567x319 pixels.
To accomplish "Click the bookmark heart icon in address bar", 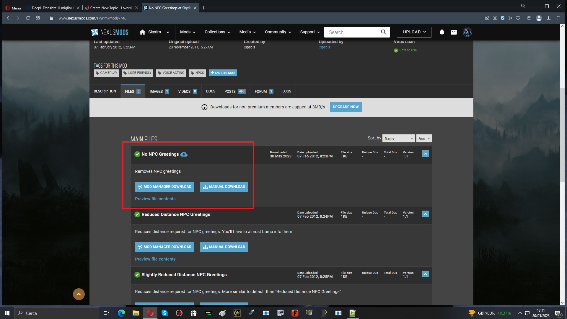I will click(x=518, y=18).
